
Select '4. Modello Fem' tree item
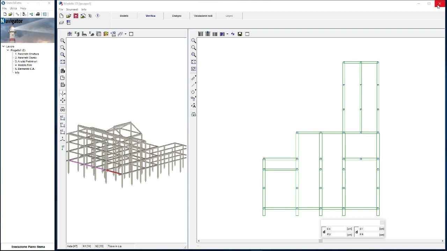(23, 65)
